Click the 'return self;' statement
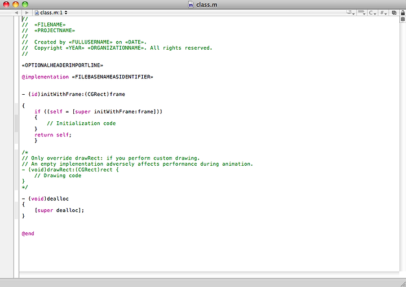The width and height of the screenshot is (406, 287). coord(53,135)
